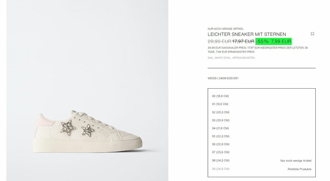The image size is (330, 181).
Task: Select size 30 (18,9 CM)
Action: [262, 96]
